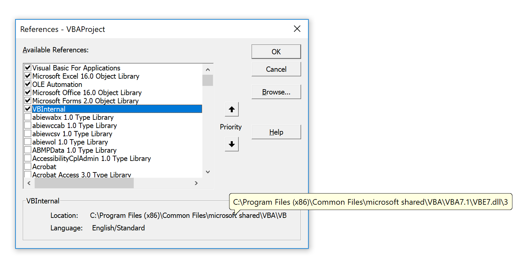Click the Cancel button
Image resolution: width=521 pixels, height=260 pixels.
click(x=276, y=69)
